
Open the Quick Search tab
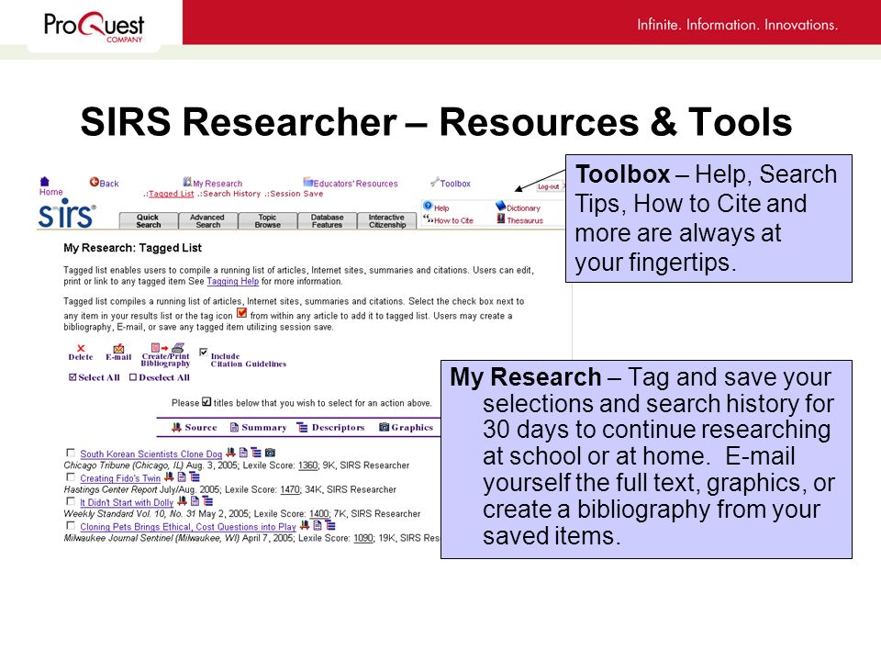149,221
